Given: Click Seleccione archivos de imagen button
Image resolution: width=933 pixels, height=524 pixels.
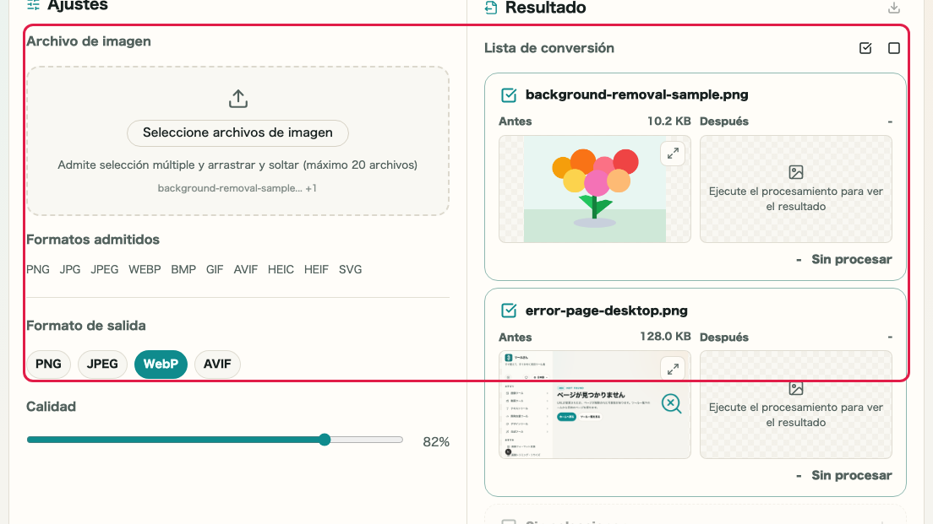Looking at the screenshot, I should [x=237, y=133].
